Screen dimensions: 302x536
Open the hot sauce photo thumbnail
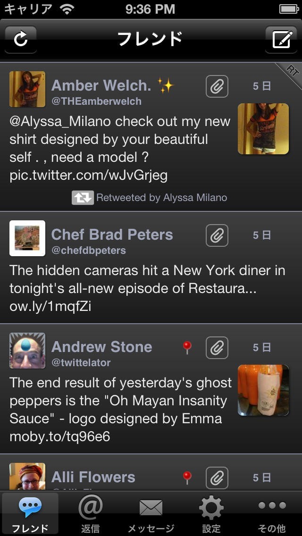(x=263, y=390)
